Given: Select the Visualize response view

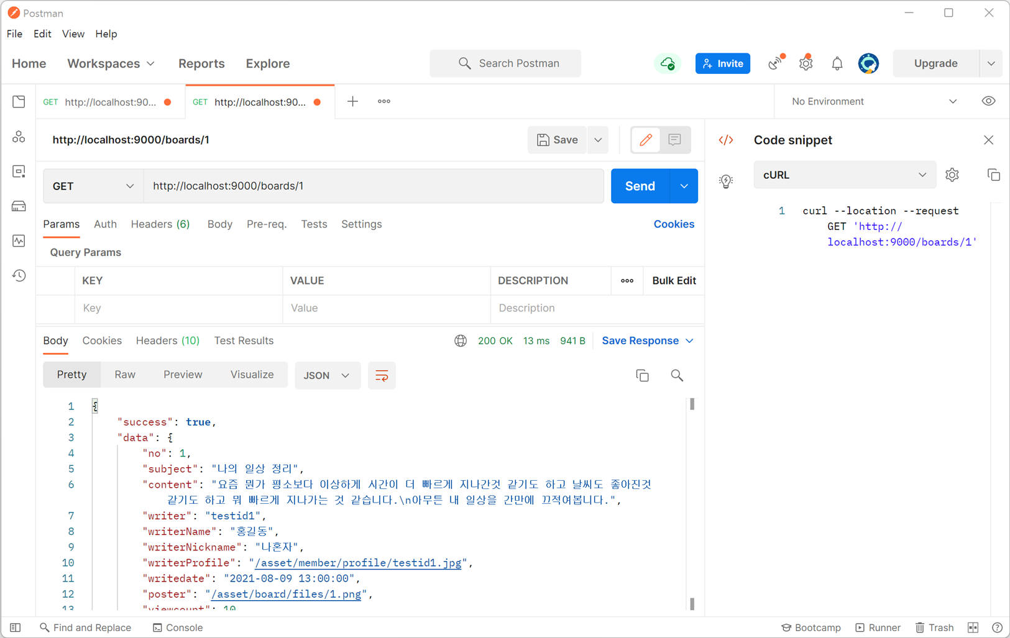Looking at the screenshot, I should click(x=252, y=375).
